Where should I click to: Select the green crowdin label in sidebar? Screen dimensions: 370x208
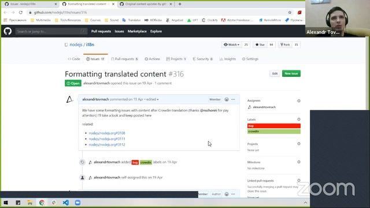tap(273, 131)
